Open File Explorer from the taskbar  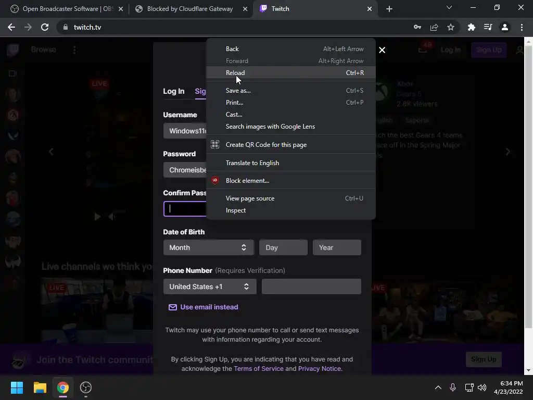click(x=40, y=387)
